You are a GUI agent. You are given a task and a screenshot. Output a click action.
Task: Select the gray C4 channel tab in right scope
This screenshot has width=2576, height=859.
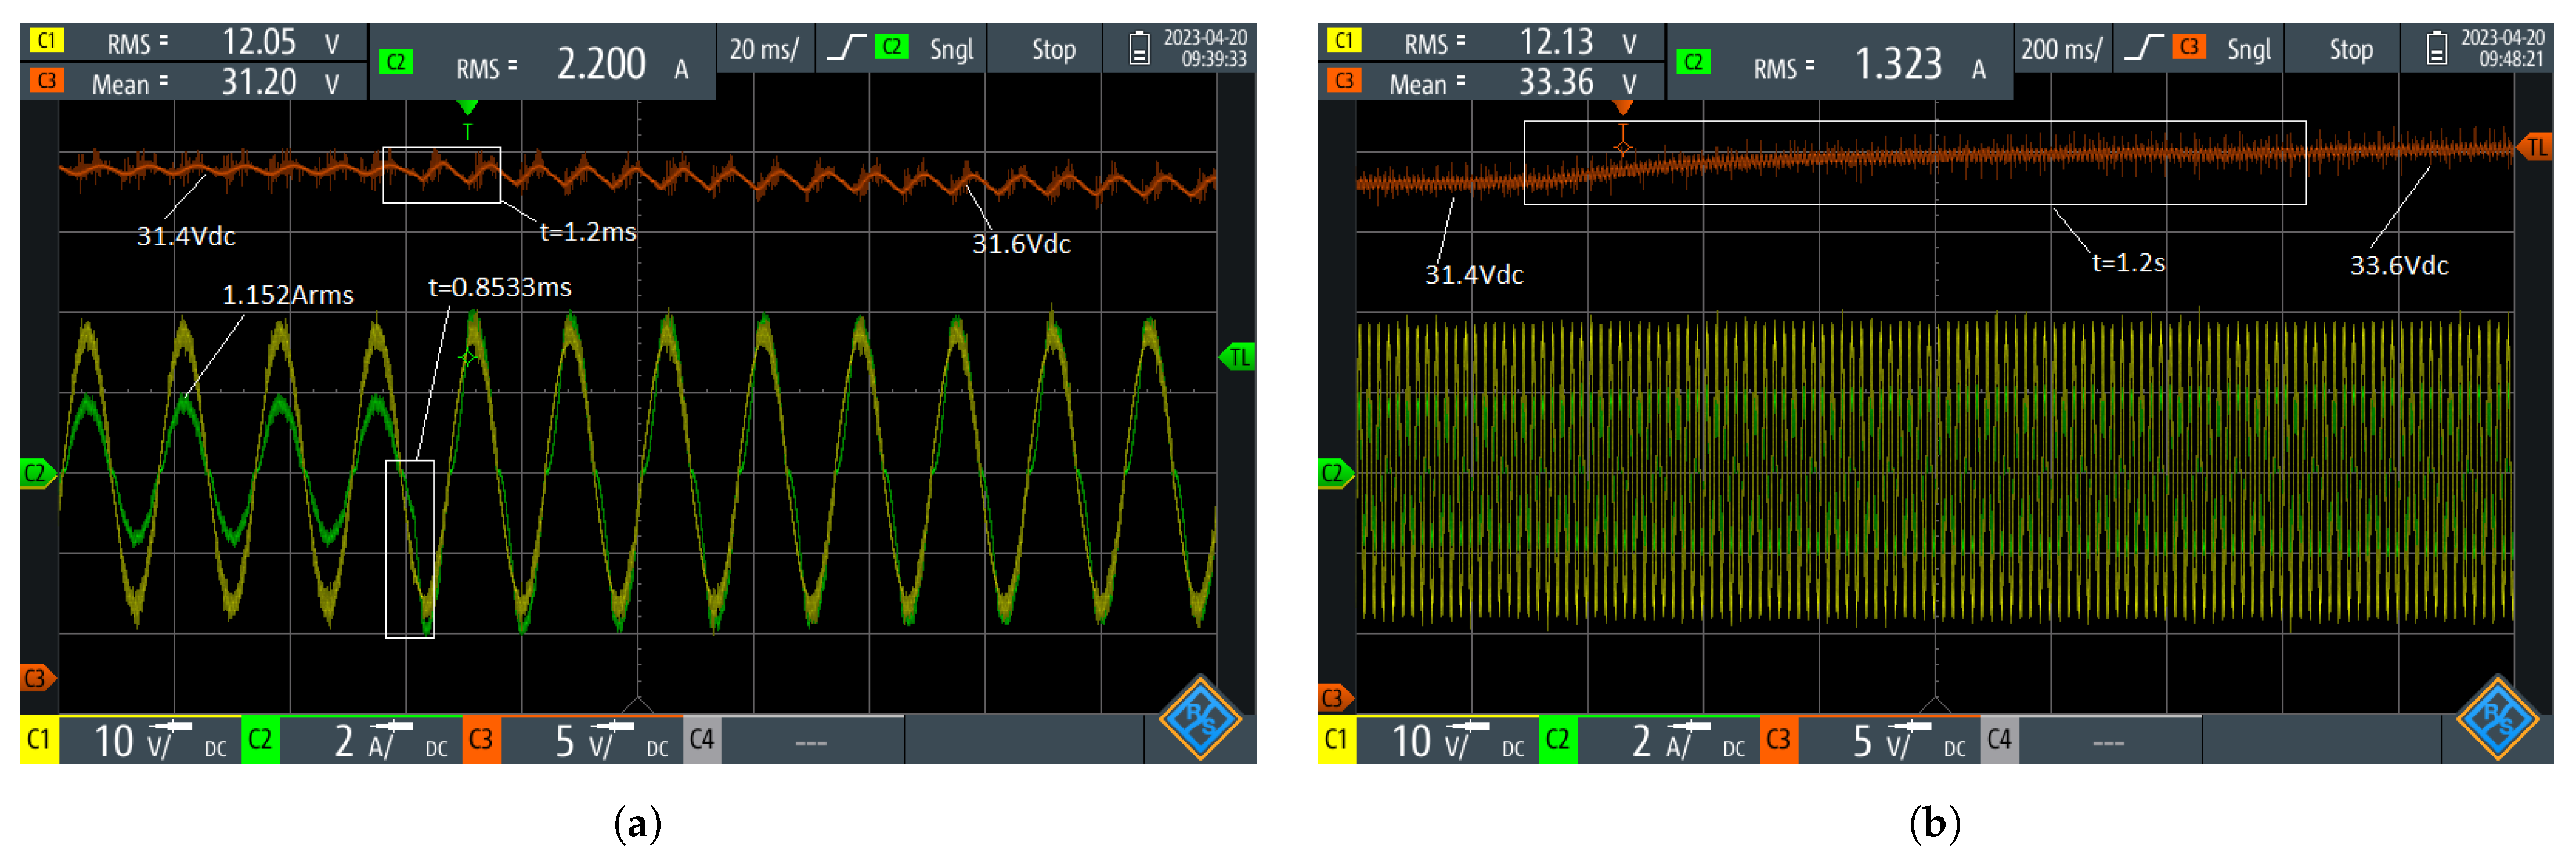tap(1999, 740)
